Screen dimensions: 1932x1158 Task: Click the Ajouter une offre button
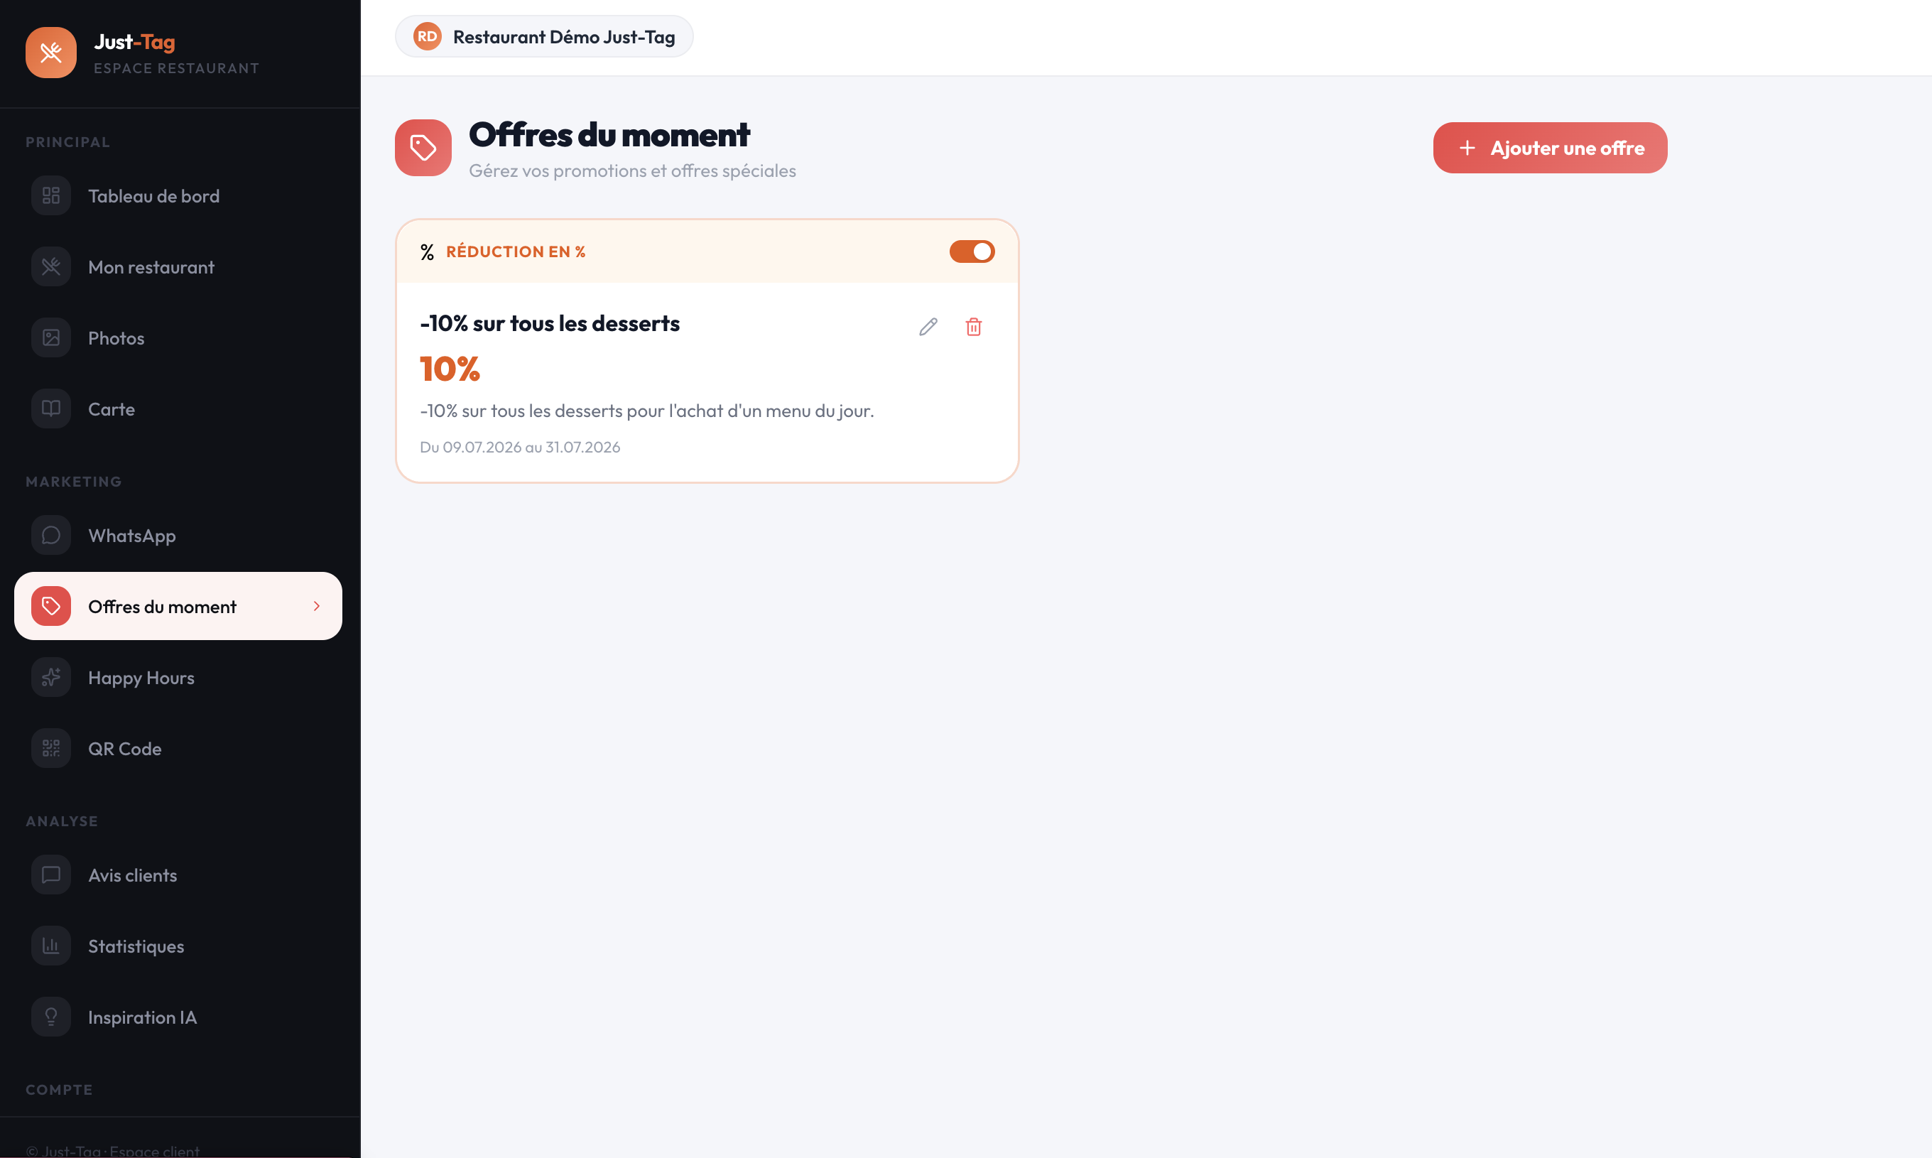tap(1550, 148)
